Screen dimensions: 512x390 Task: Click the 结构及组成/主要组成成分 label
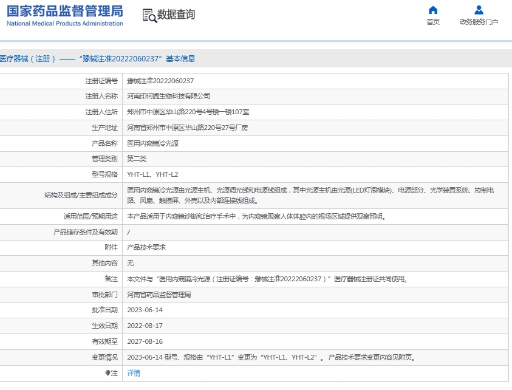point(81,196)
